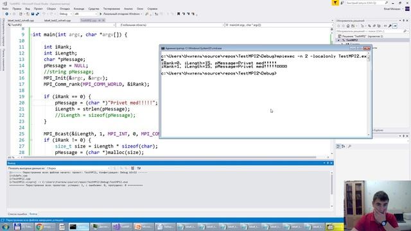
Task: Open the PowerPoint taskbar button
Action: click(x=143, y=227)
